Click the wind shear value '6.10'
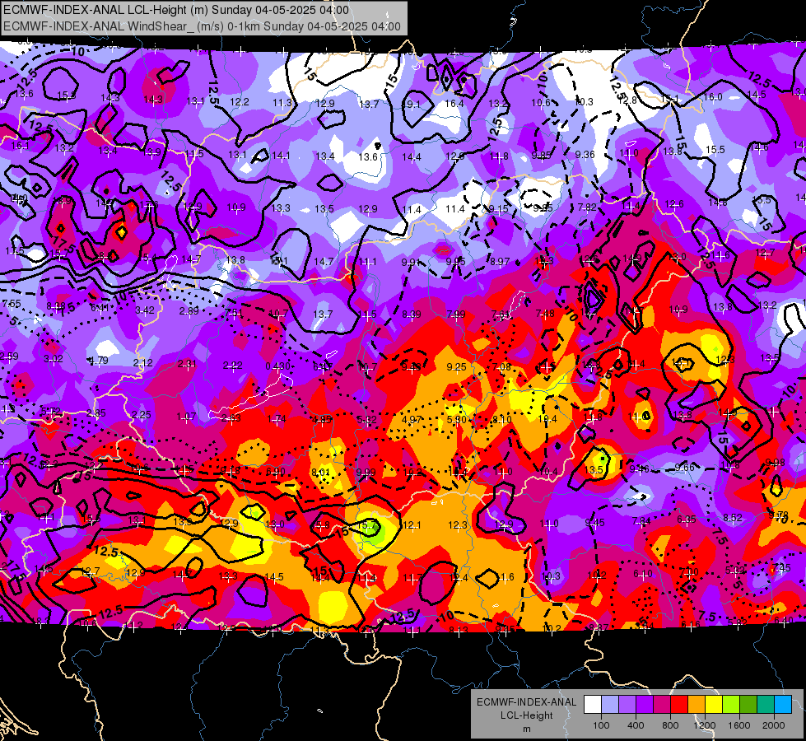 [x=642, y=574]
